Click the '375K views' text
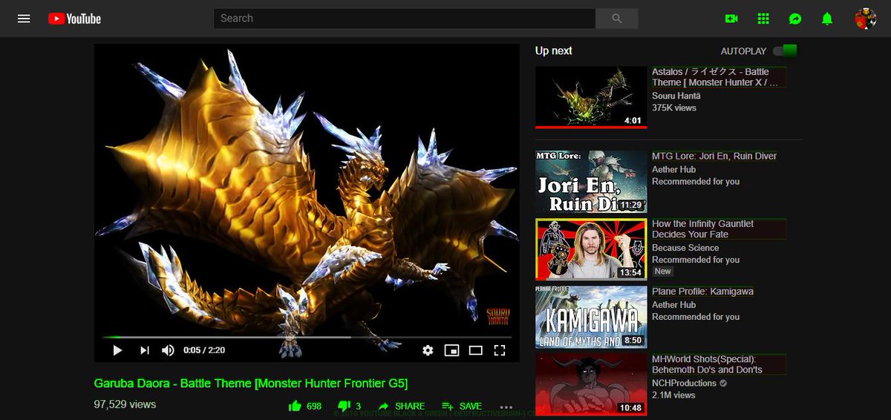 (x=674, y=108)
